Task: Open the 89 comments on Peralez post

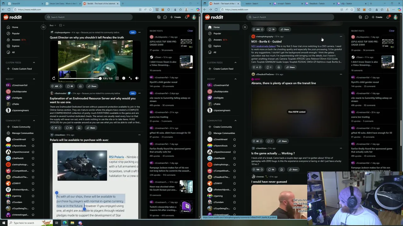Action: tap(70, 86)
